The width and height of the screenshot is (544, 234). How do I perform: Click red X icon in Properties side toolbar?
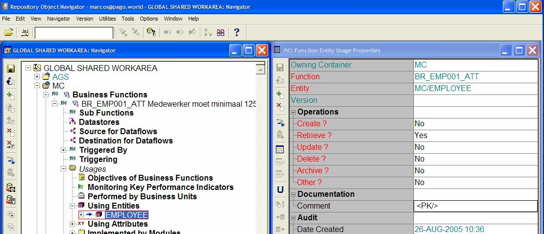[280, 106]
